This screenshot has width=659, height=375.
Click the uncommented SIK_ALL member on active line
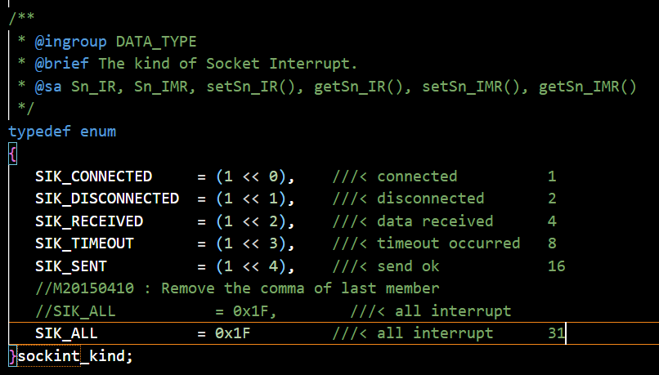[x=66, y=333]
